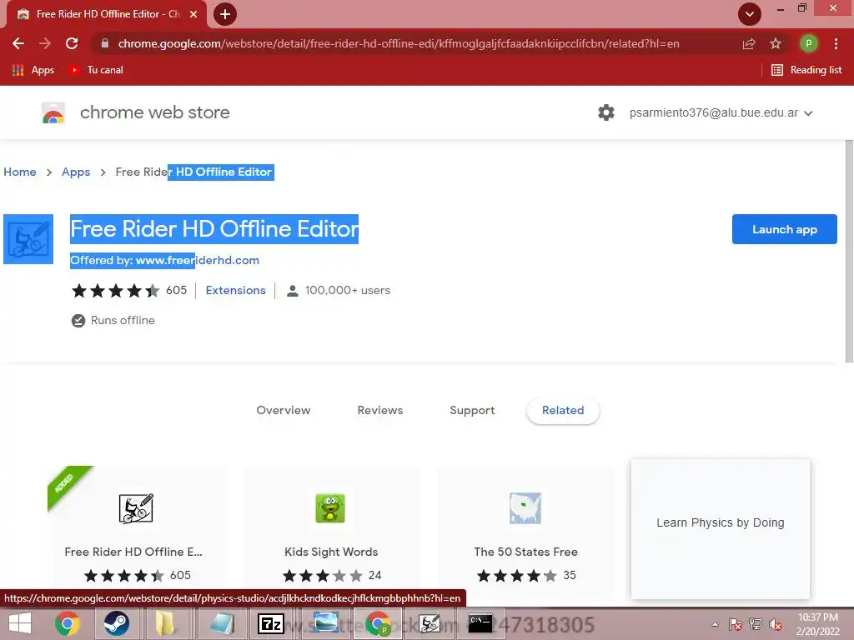Image resolution: width=854 pixels, height=640 pixels.
Task: Click the Kids Sight Words title
Action: coord(331,552)
